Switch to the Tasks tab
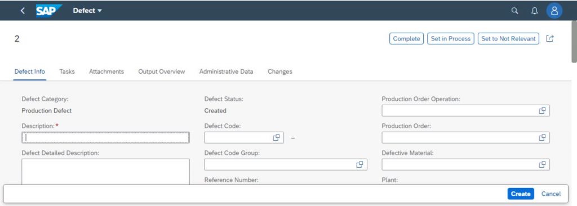Screen dimensions: 577x206 pyautogui.click(x=67, y=71)
